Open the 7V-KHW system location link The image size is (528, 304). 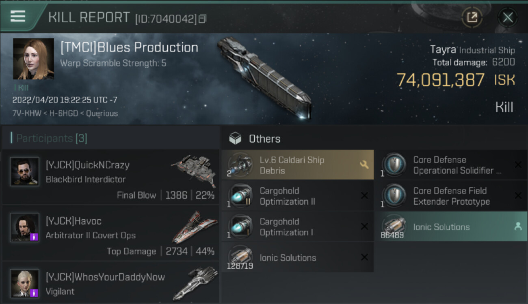(27, 113)
